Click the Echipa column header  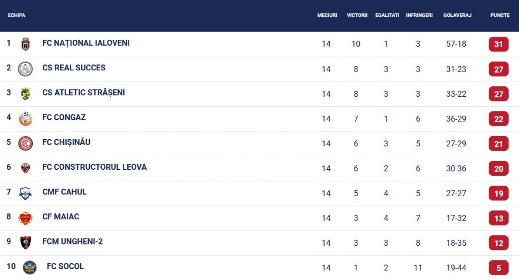[x=16, y=15]
